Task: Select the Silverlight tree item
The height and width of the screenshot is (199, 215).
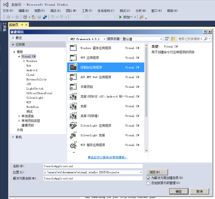Action: [35, 98]
